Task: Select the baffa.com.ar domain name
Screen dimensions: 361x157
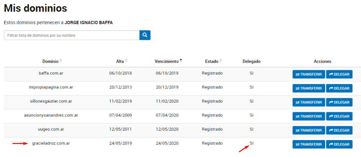Action: coord(51,73)
